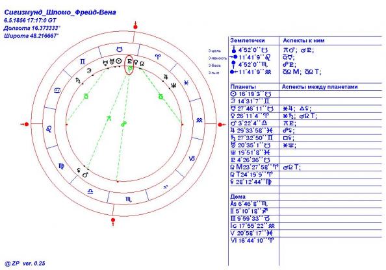Image resolution: width=386 pixels, height=270 pixels.
Task: Select the Saturn symbol inside the wheel
Action: [x=78, y=80]
